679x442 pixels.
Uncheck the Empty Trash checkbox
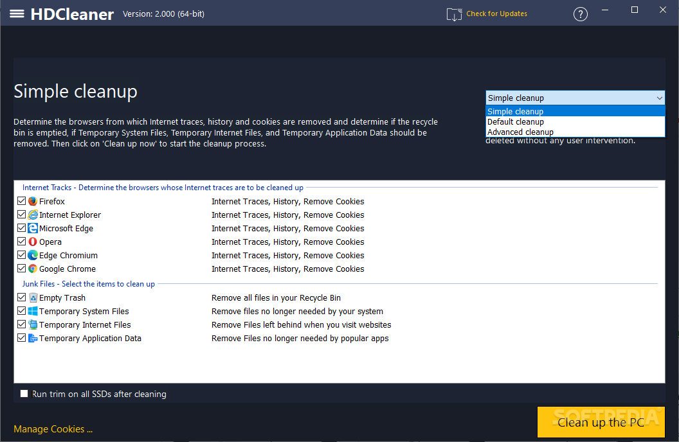pos(22,297)
